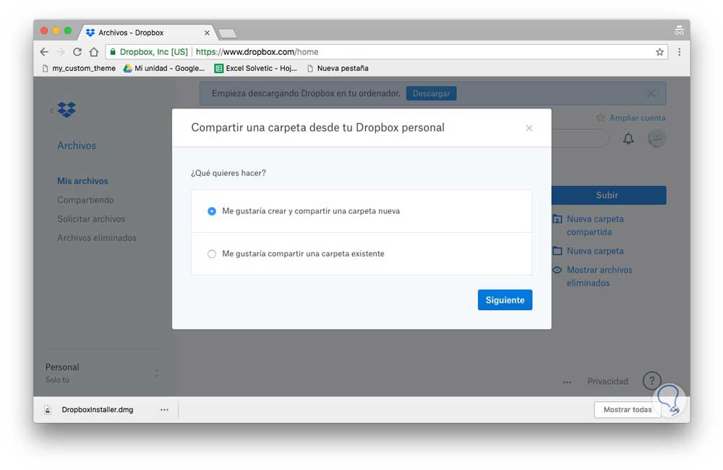Click the Ampliar cuenta link
Viewport: 723px width, 470px height.
[637, 118]
